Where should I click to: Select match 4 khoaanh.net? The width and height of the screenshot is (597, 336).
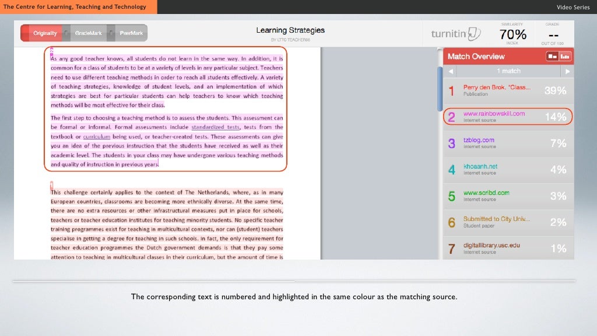[x=508, y=170]
